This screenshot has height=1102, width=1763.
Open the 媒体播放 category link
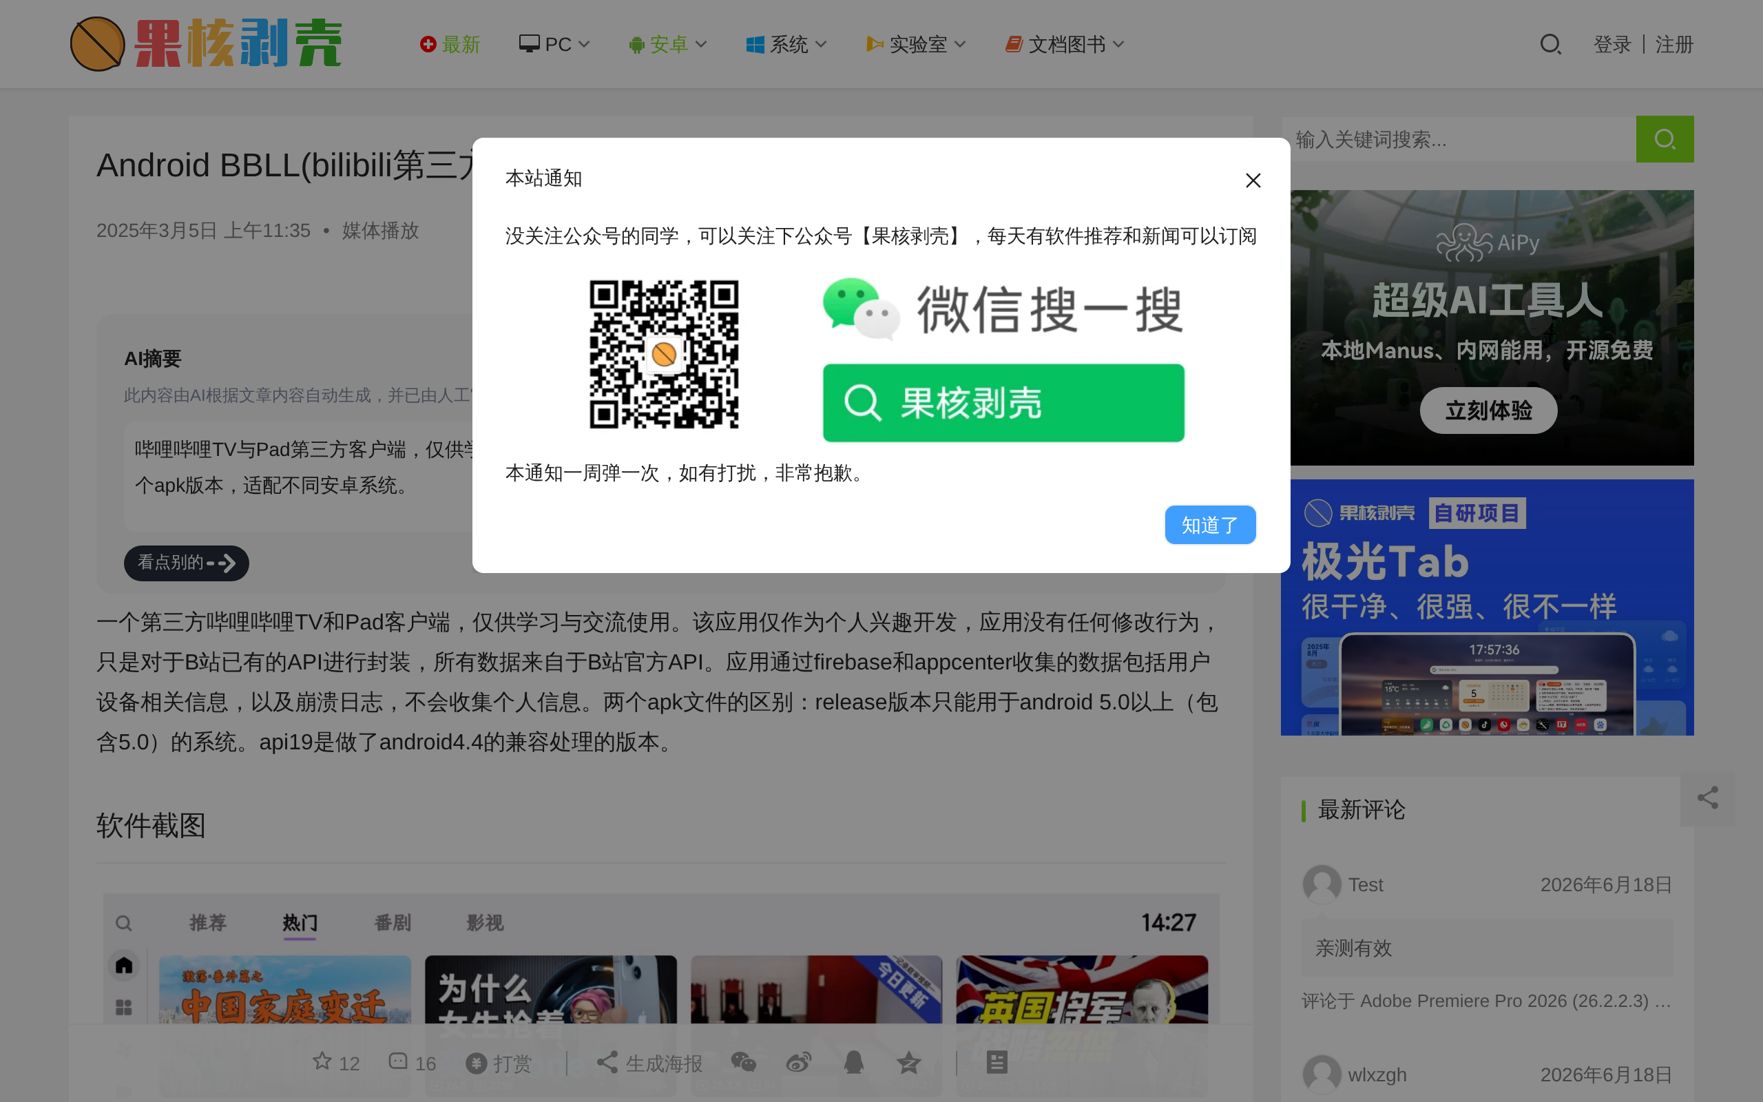(x=380, y=231)
